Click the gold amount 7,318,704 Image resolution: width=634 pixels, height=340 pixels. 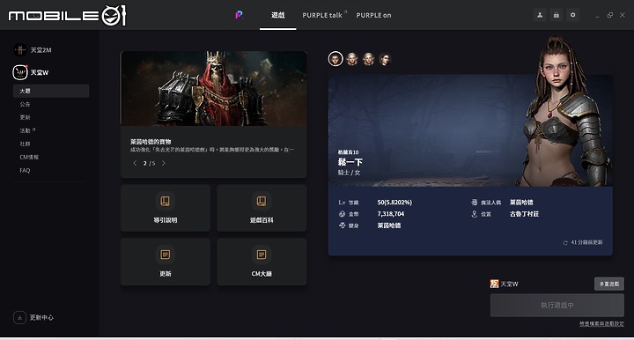point(391,214)
